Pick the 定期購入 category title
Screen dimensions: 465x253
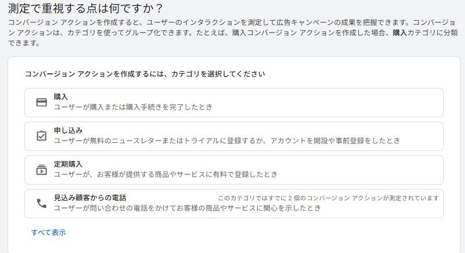(68, 164)
